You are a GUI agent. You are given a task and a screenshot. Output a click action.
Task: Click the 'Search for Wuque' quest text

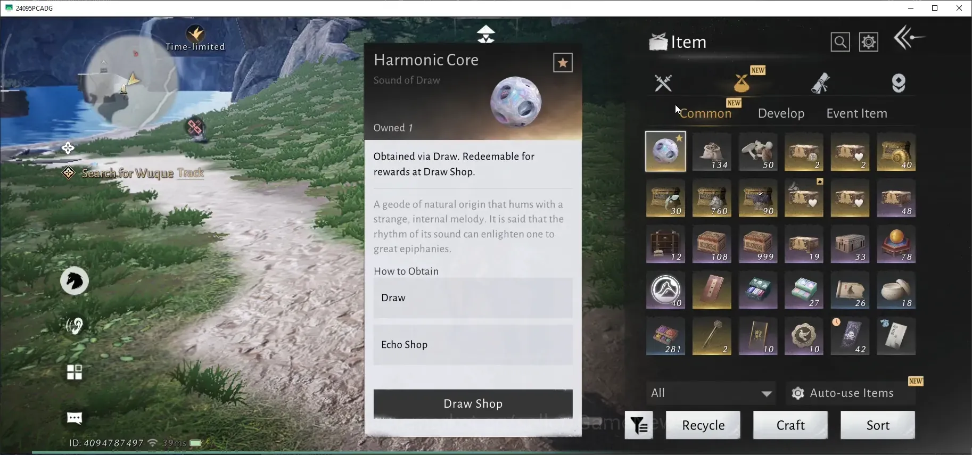pyautogui.click(x=128, y=173)
